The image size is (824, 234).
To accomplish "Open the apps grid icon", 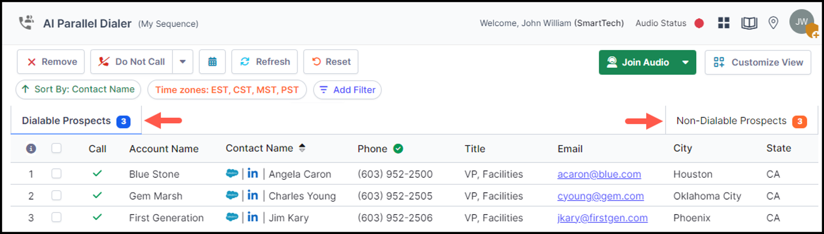I will [724, 23].
